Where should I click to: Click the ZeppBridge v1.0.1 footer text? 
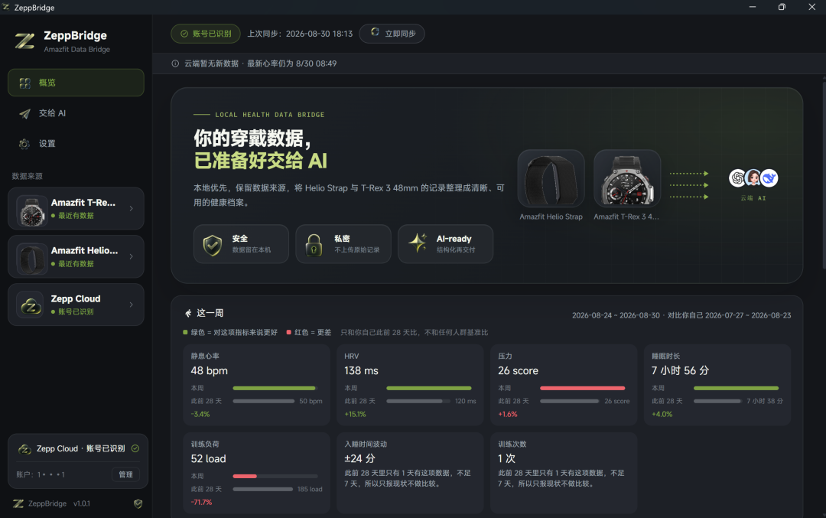point(59,503)
